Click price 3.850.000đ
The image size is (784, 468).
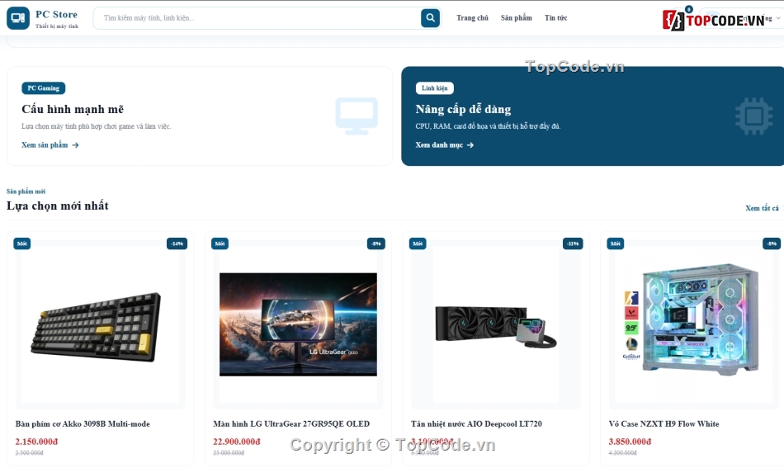pos(630,442)
